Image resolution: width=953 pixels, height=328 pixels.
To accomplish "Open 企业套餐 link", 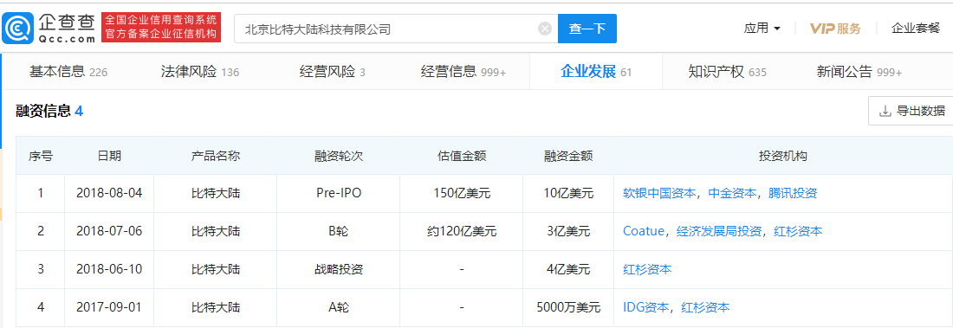I will [916, 29].
